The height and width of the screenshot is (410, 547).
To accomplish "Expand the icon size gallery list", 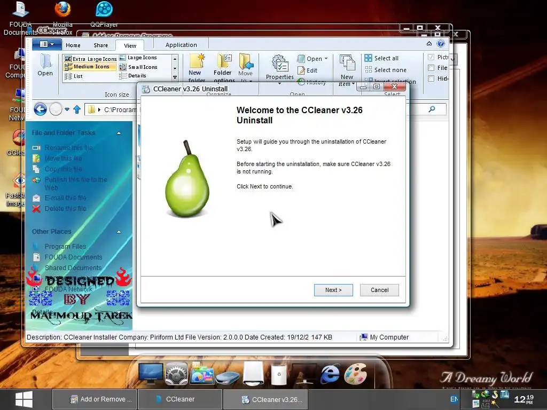I will [x=175, y=77].
